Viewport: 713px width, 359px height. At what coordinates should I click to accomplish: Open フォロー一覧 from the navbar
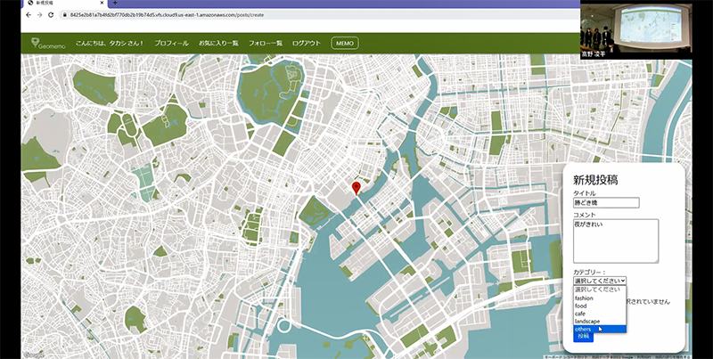click(x=266, y=43)
